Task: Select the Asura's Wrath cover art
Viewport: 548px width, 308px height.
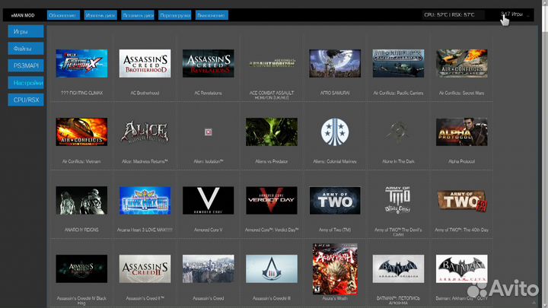Action: coord(335,268)
